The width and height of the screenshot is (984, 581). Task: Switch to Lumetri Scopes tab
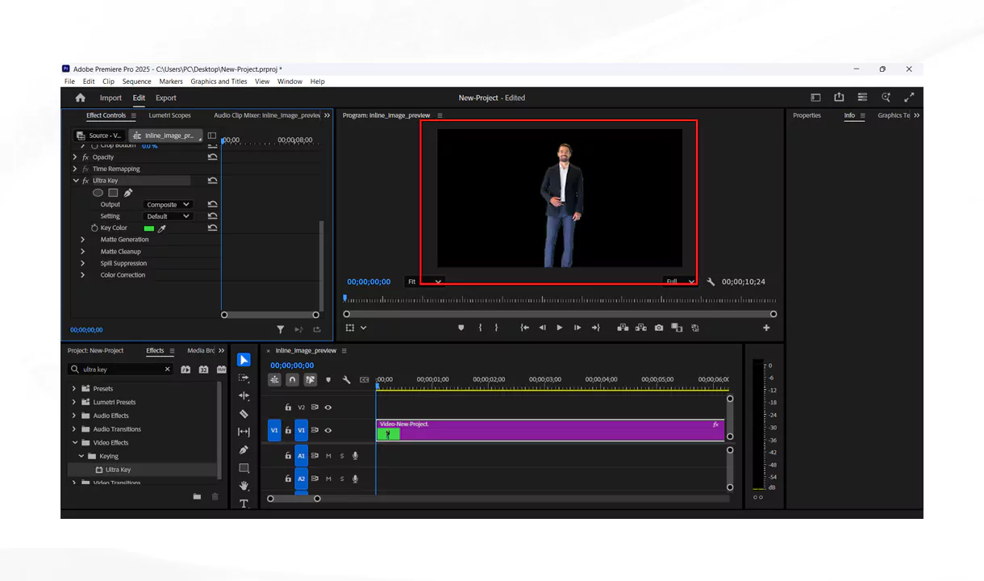169,115
